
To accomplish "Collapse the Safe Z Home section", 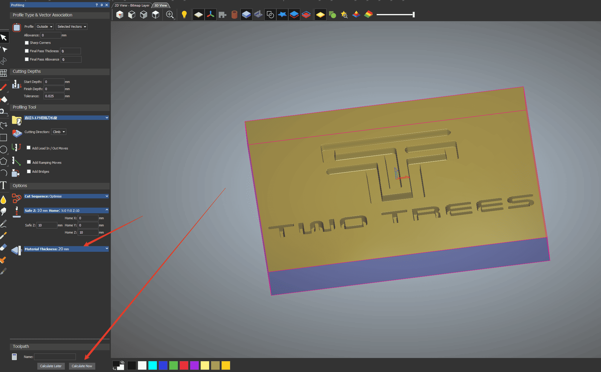I will coord(66,210).
